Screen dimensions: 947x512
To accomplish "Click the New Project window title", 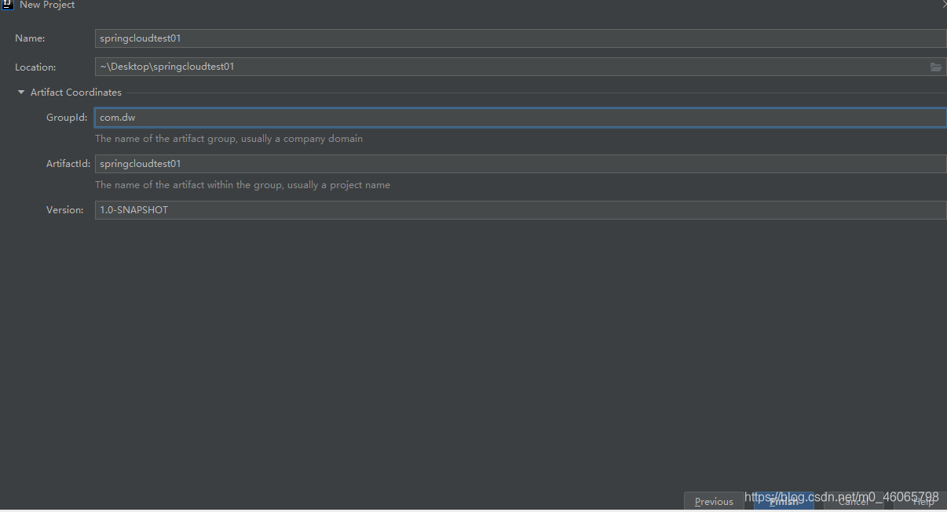I will click(x=47, y=5).
